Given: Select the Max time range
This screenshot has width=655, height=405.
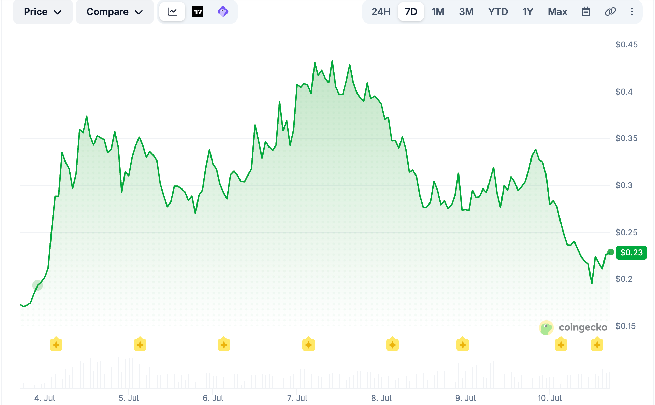Looking at the screenshot, I should (x=557, y=12).
